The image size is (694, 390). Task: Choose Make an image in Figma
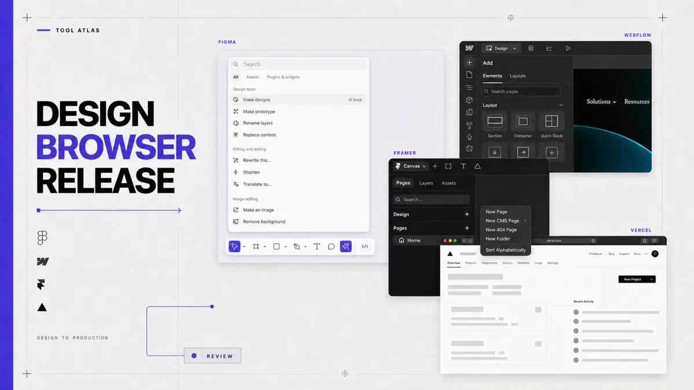point(299,210)
